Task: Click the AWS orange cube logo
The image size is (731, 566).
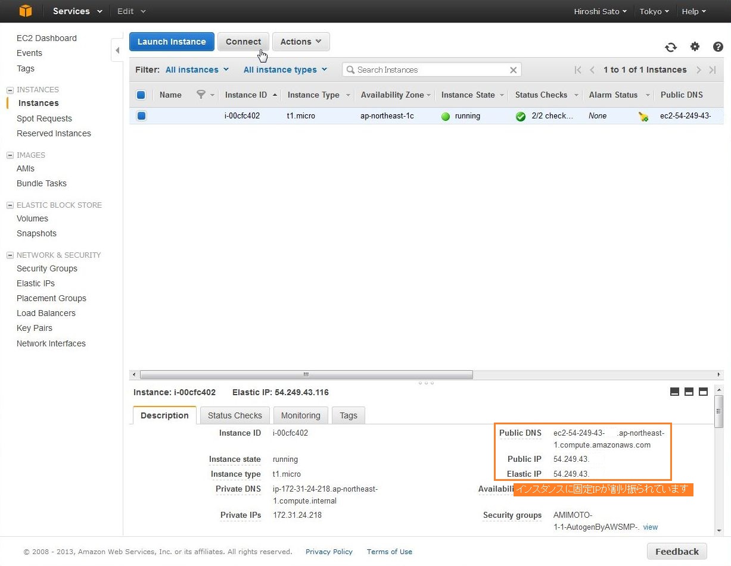Action: click(x=25, y=11)
